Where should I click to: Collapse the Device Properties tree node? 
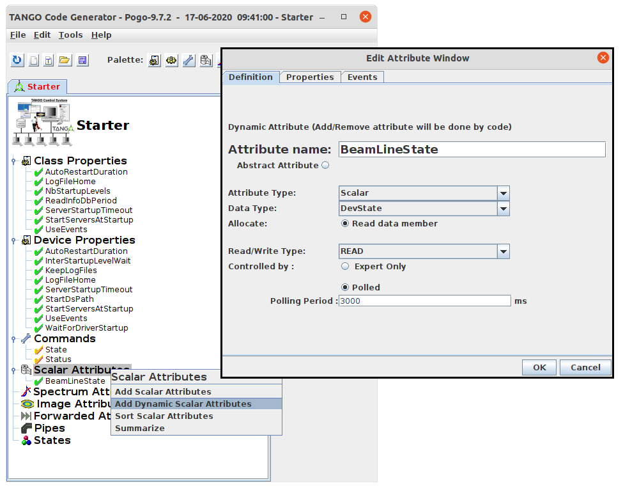[13, 240]
